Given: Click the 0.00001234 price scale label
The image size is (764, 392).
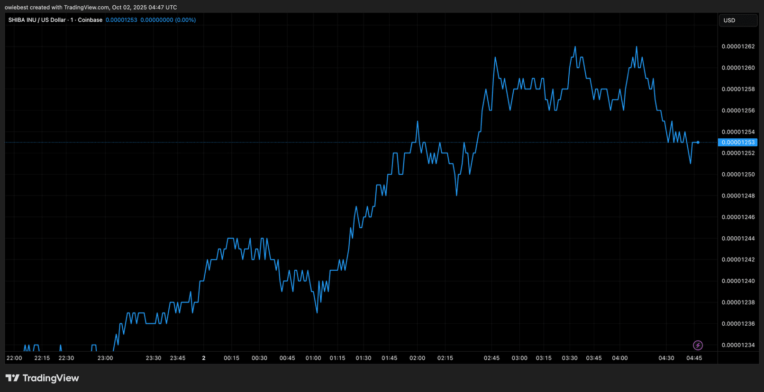Looking at the screenshot, I should point(738,345).
